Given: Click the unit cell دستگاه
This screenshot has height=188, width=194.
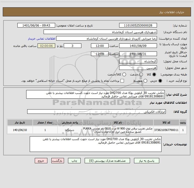Looking at the screenshot, I should tap(70, 130).
